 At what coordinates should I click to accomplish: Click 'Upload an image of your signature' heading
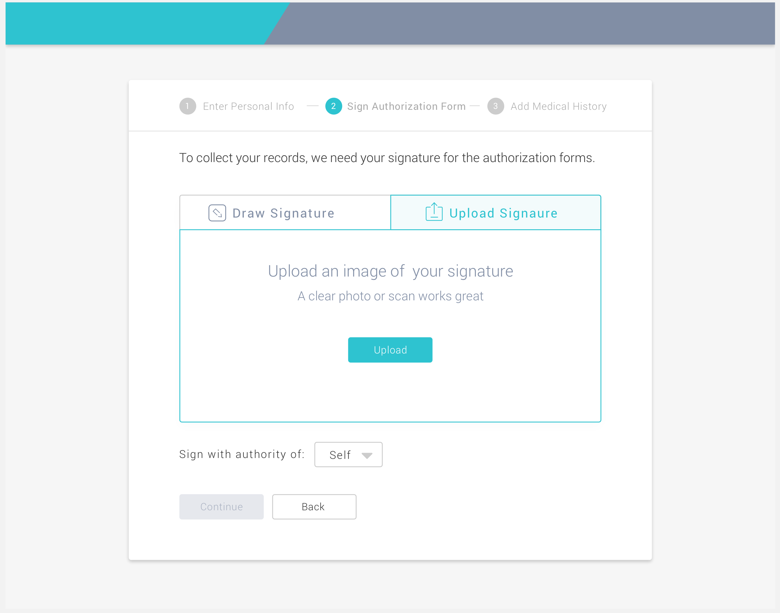pyautogui.click(x=391, y=271)
